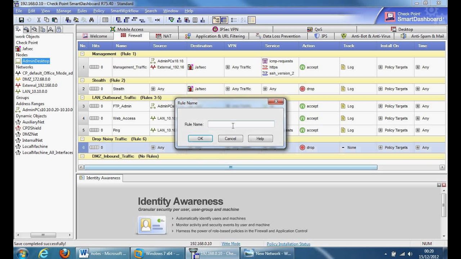Viewport: 461px width, 259px height.
Task: Click the Cut scissors icon
Action: [x=39, y=20]
